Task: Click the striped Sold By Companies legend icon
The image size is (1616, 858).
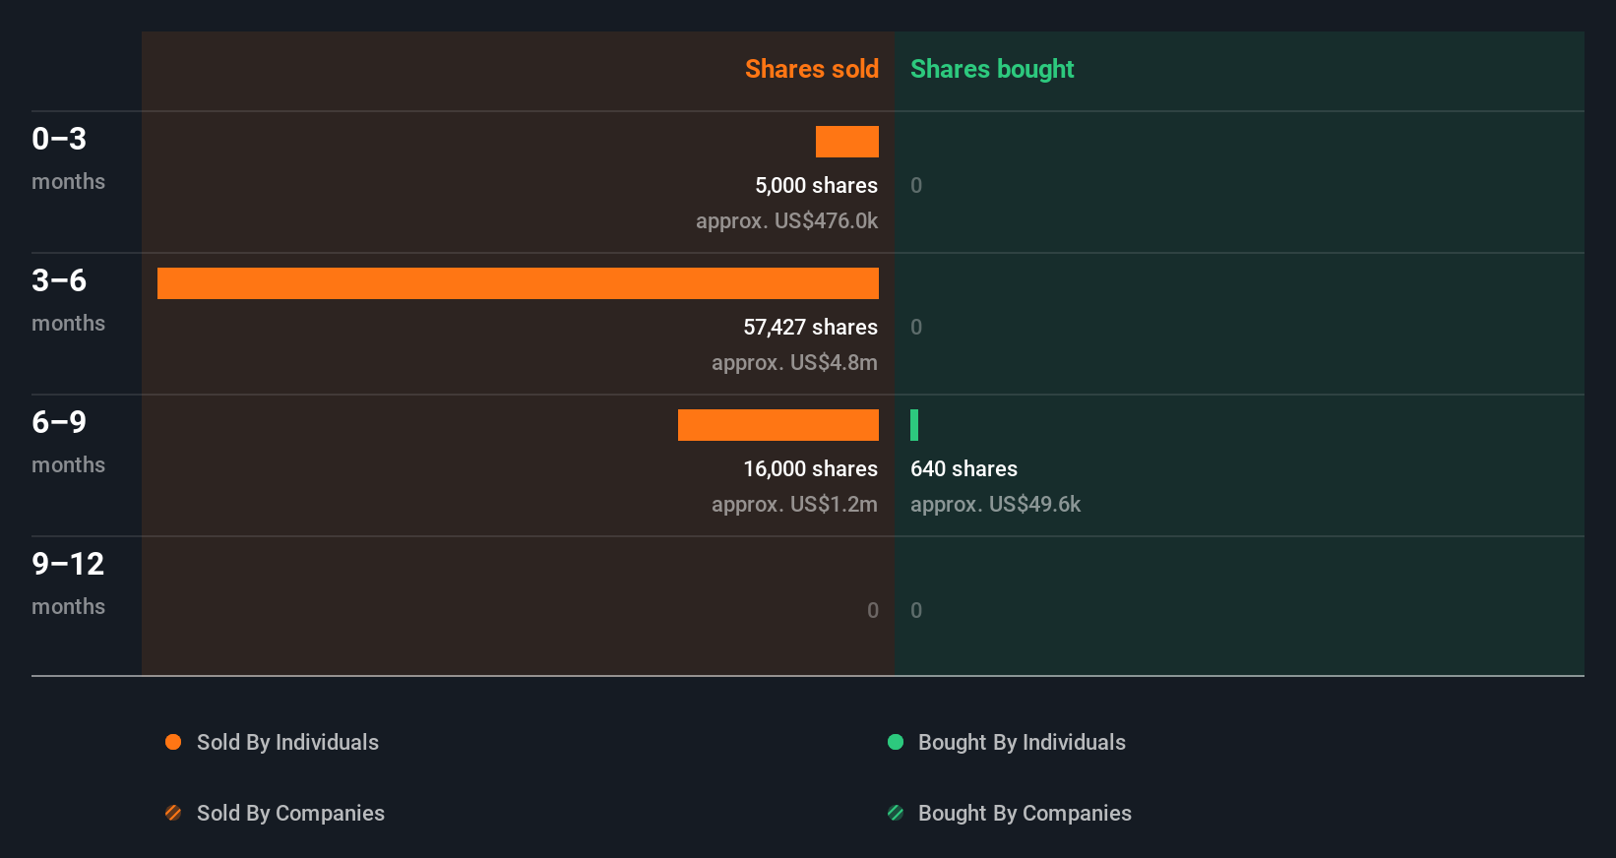Action: point(173,813)
